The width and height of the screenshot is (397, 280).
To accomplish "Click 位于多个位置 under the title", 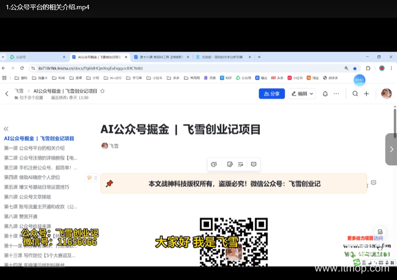I will tap(29, 98).
